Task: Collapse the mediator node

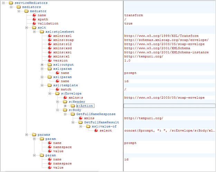Action: 19,11
